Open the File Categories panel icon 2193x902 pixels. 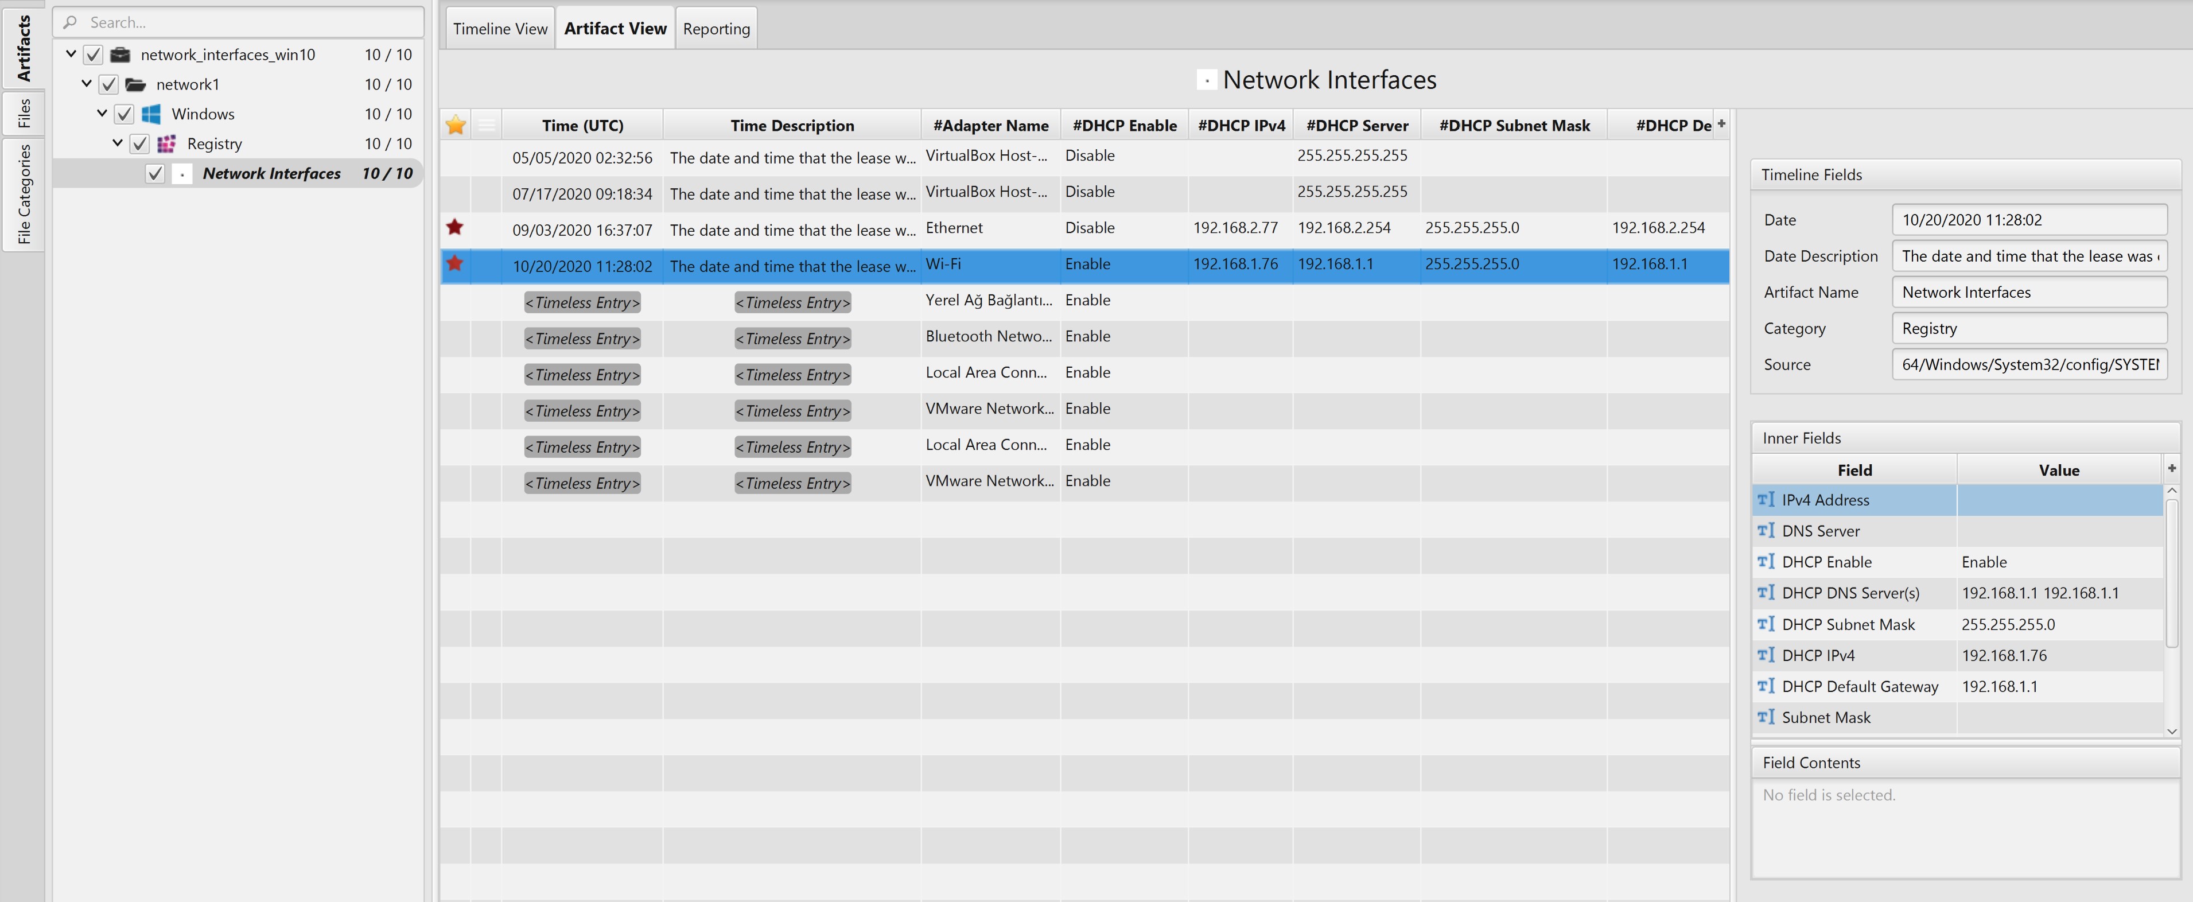[23, 194]
